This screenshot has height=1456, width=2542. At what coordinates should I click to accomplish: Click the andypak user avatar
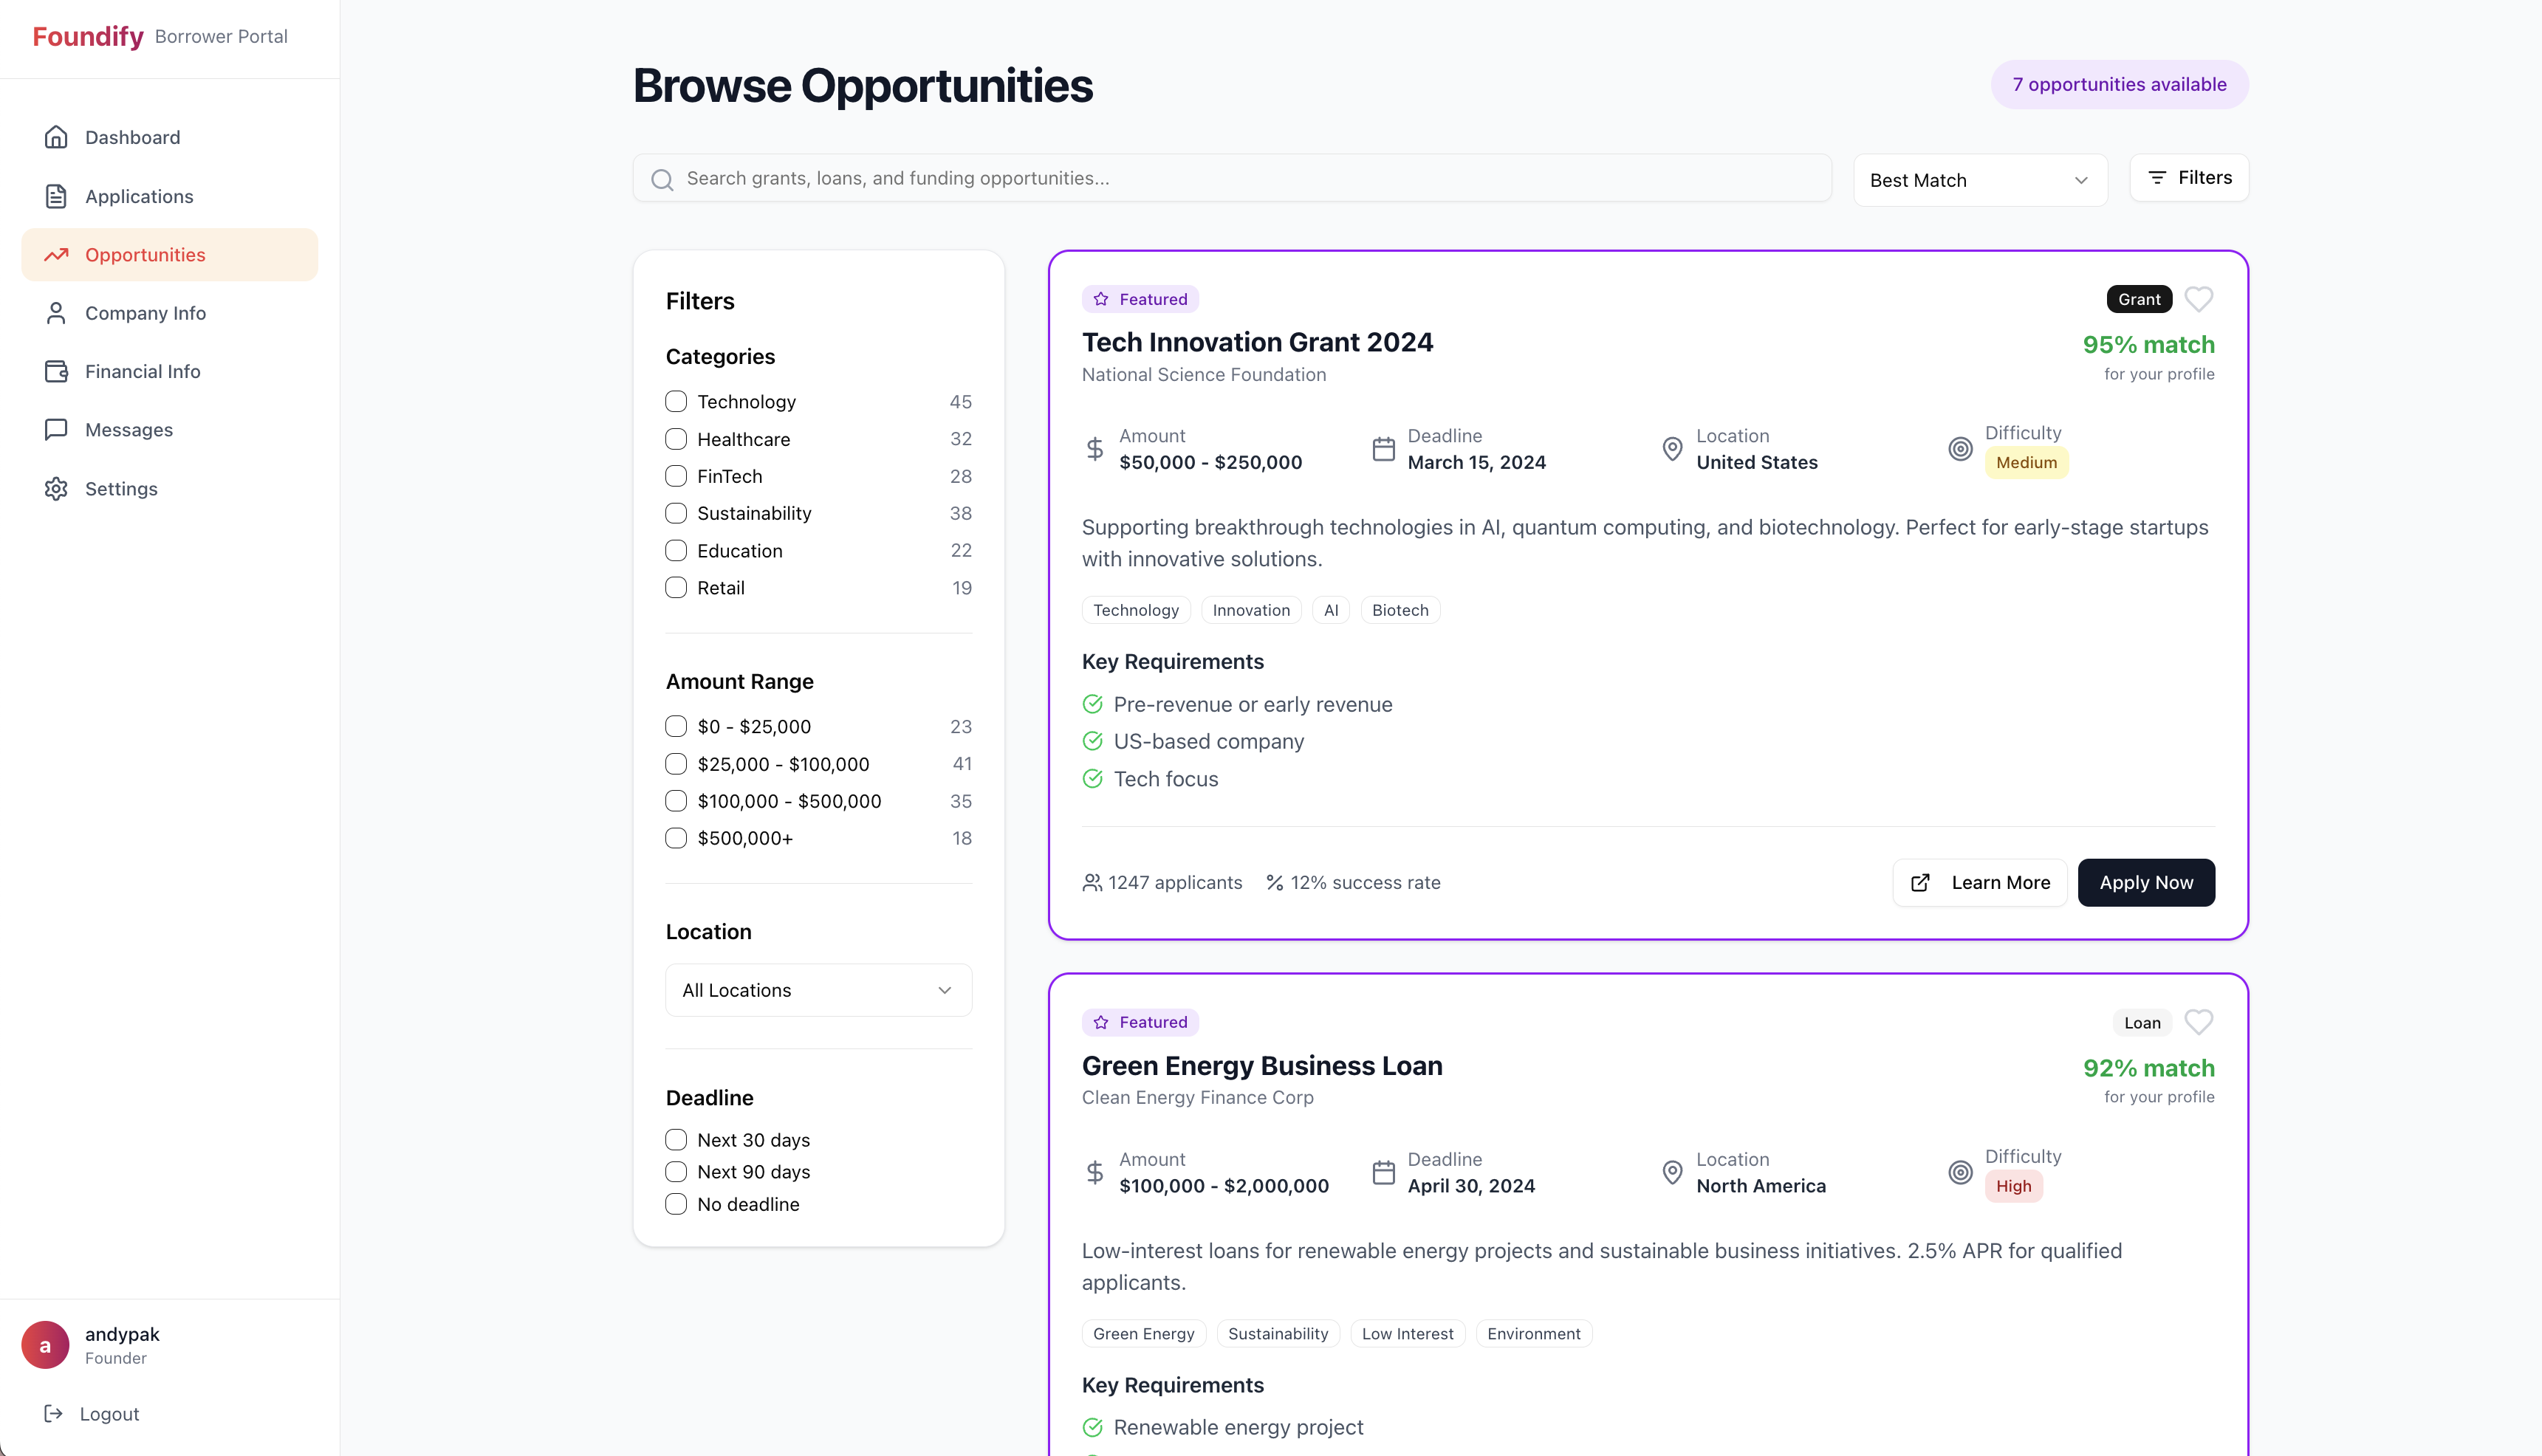coord(45,1345)
